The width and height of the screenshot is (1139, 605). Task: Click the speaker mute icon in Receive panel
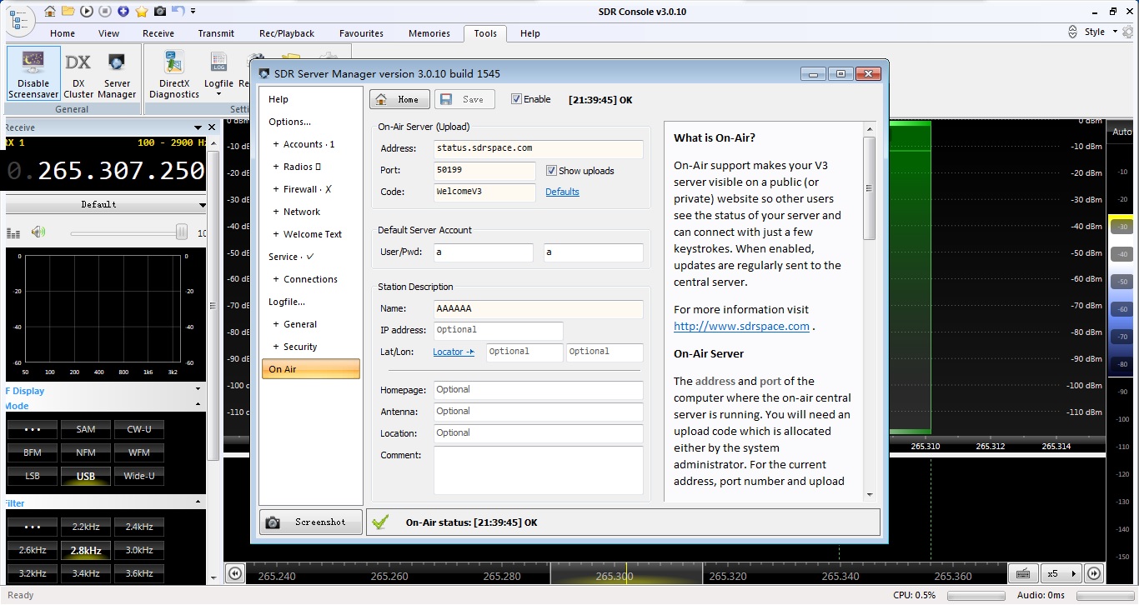[x=38, y=232]
